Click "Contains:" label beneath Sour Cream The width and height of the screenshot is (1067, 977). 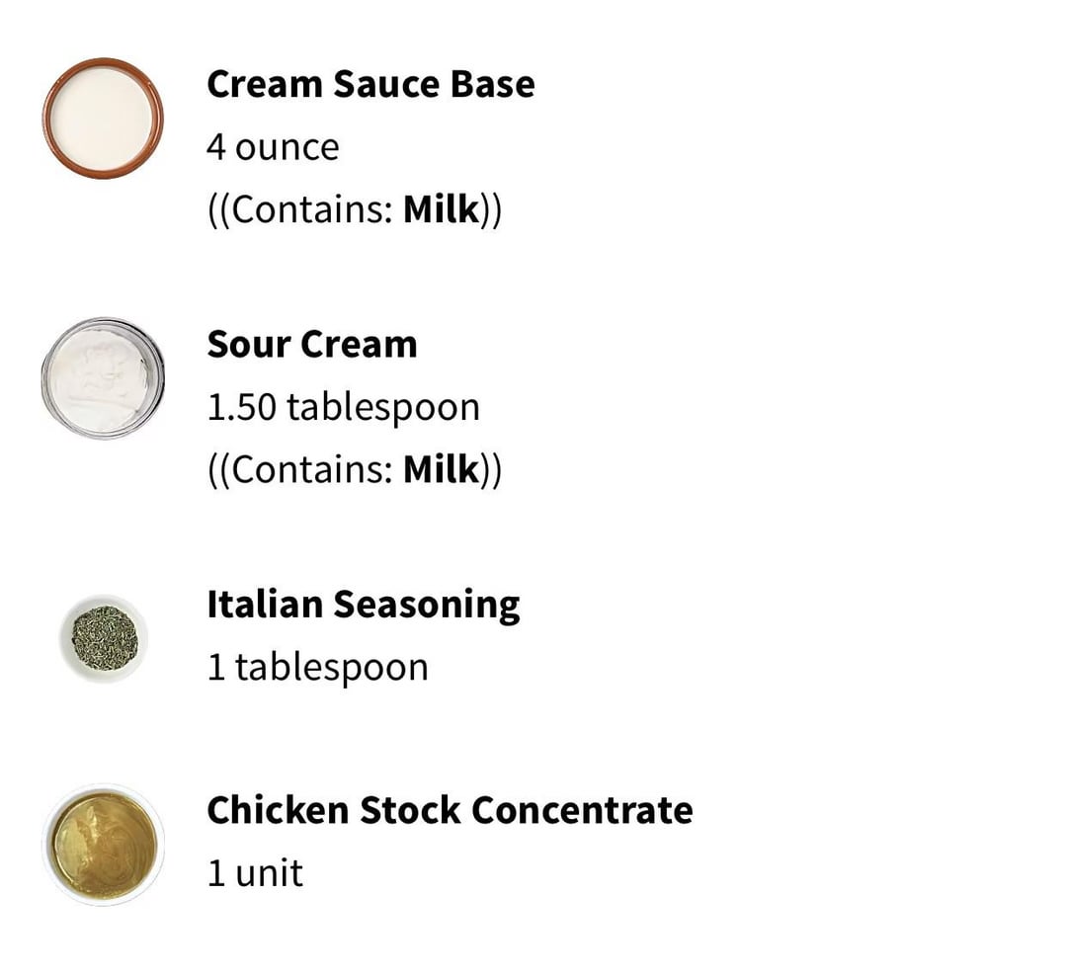pyautogui.click(x=307, y=470)
